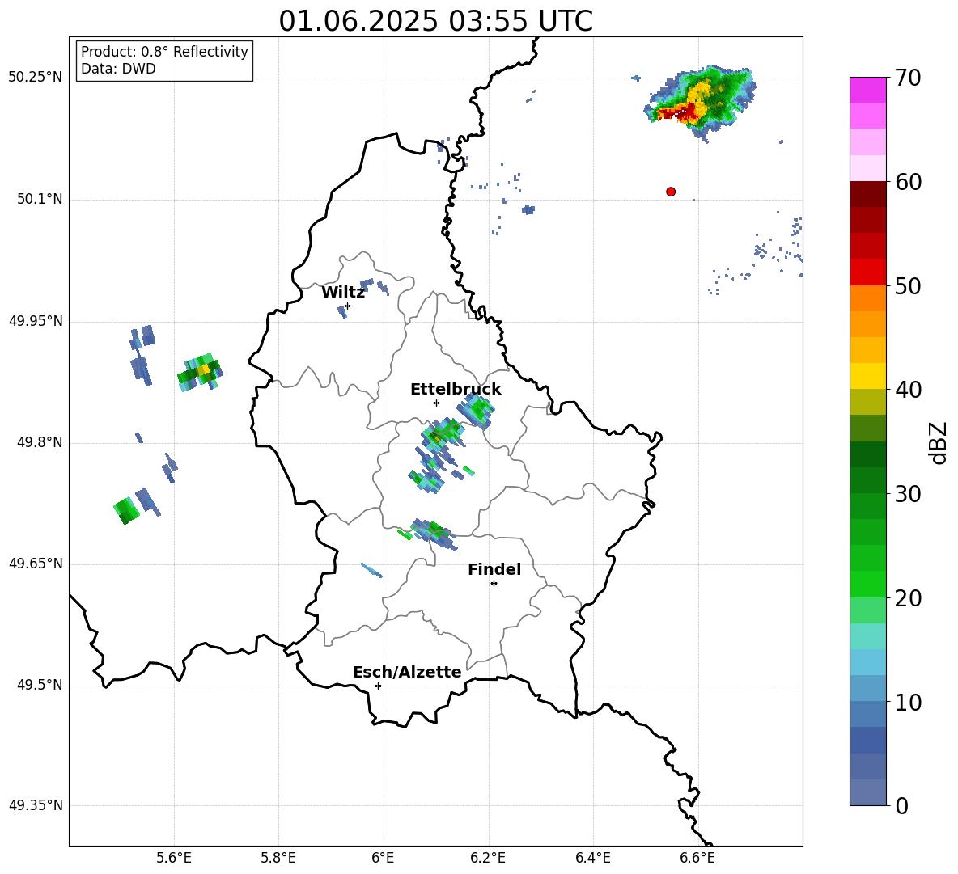Click the 50.25°N latitude label
Screen dimensions: 958x874
coord(36,78)
